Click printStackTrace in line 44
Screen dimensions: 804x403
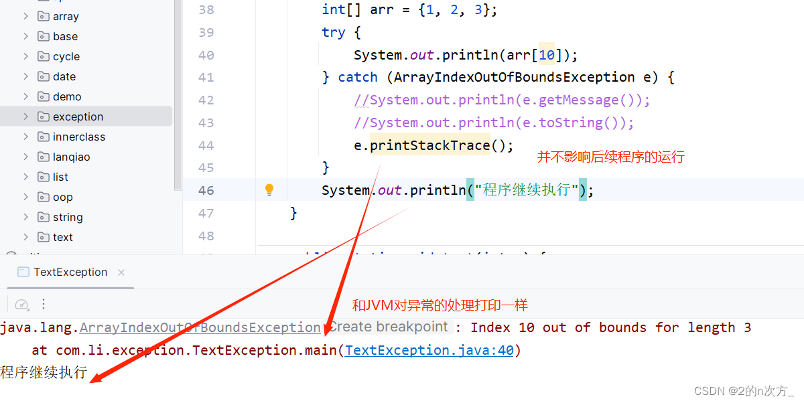pyautogui.click(x=430, y=145)
